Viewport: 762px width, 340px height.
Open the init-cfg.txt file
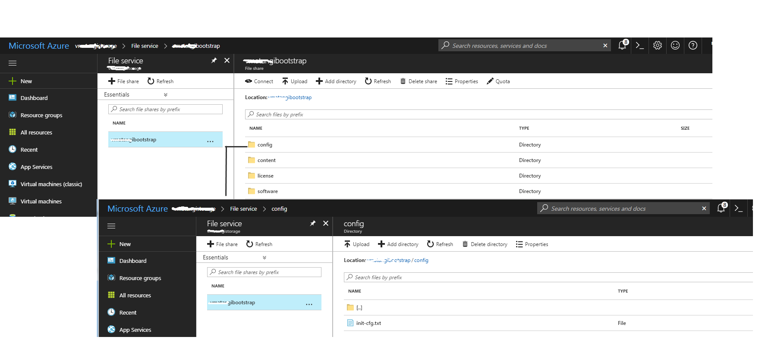pyautogui.click(x=368, y=323)
